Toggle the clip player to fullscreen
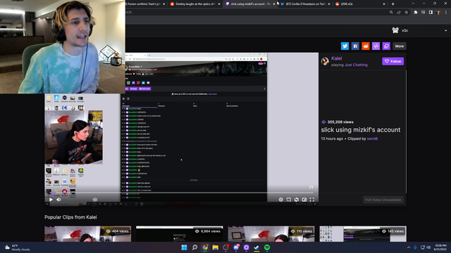This screenshot has height=253, width=451. click(x=311, y=200)
